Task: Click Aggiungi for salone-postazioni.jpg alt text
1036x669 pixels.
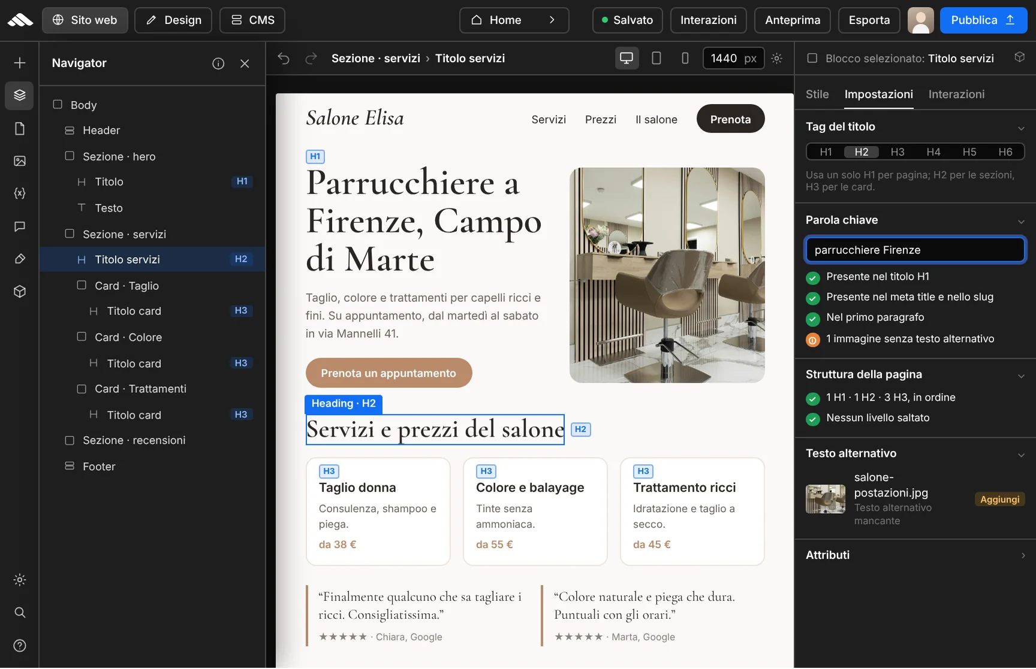Action: point(999,499)
